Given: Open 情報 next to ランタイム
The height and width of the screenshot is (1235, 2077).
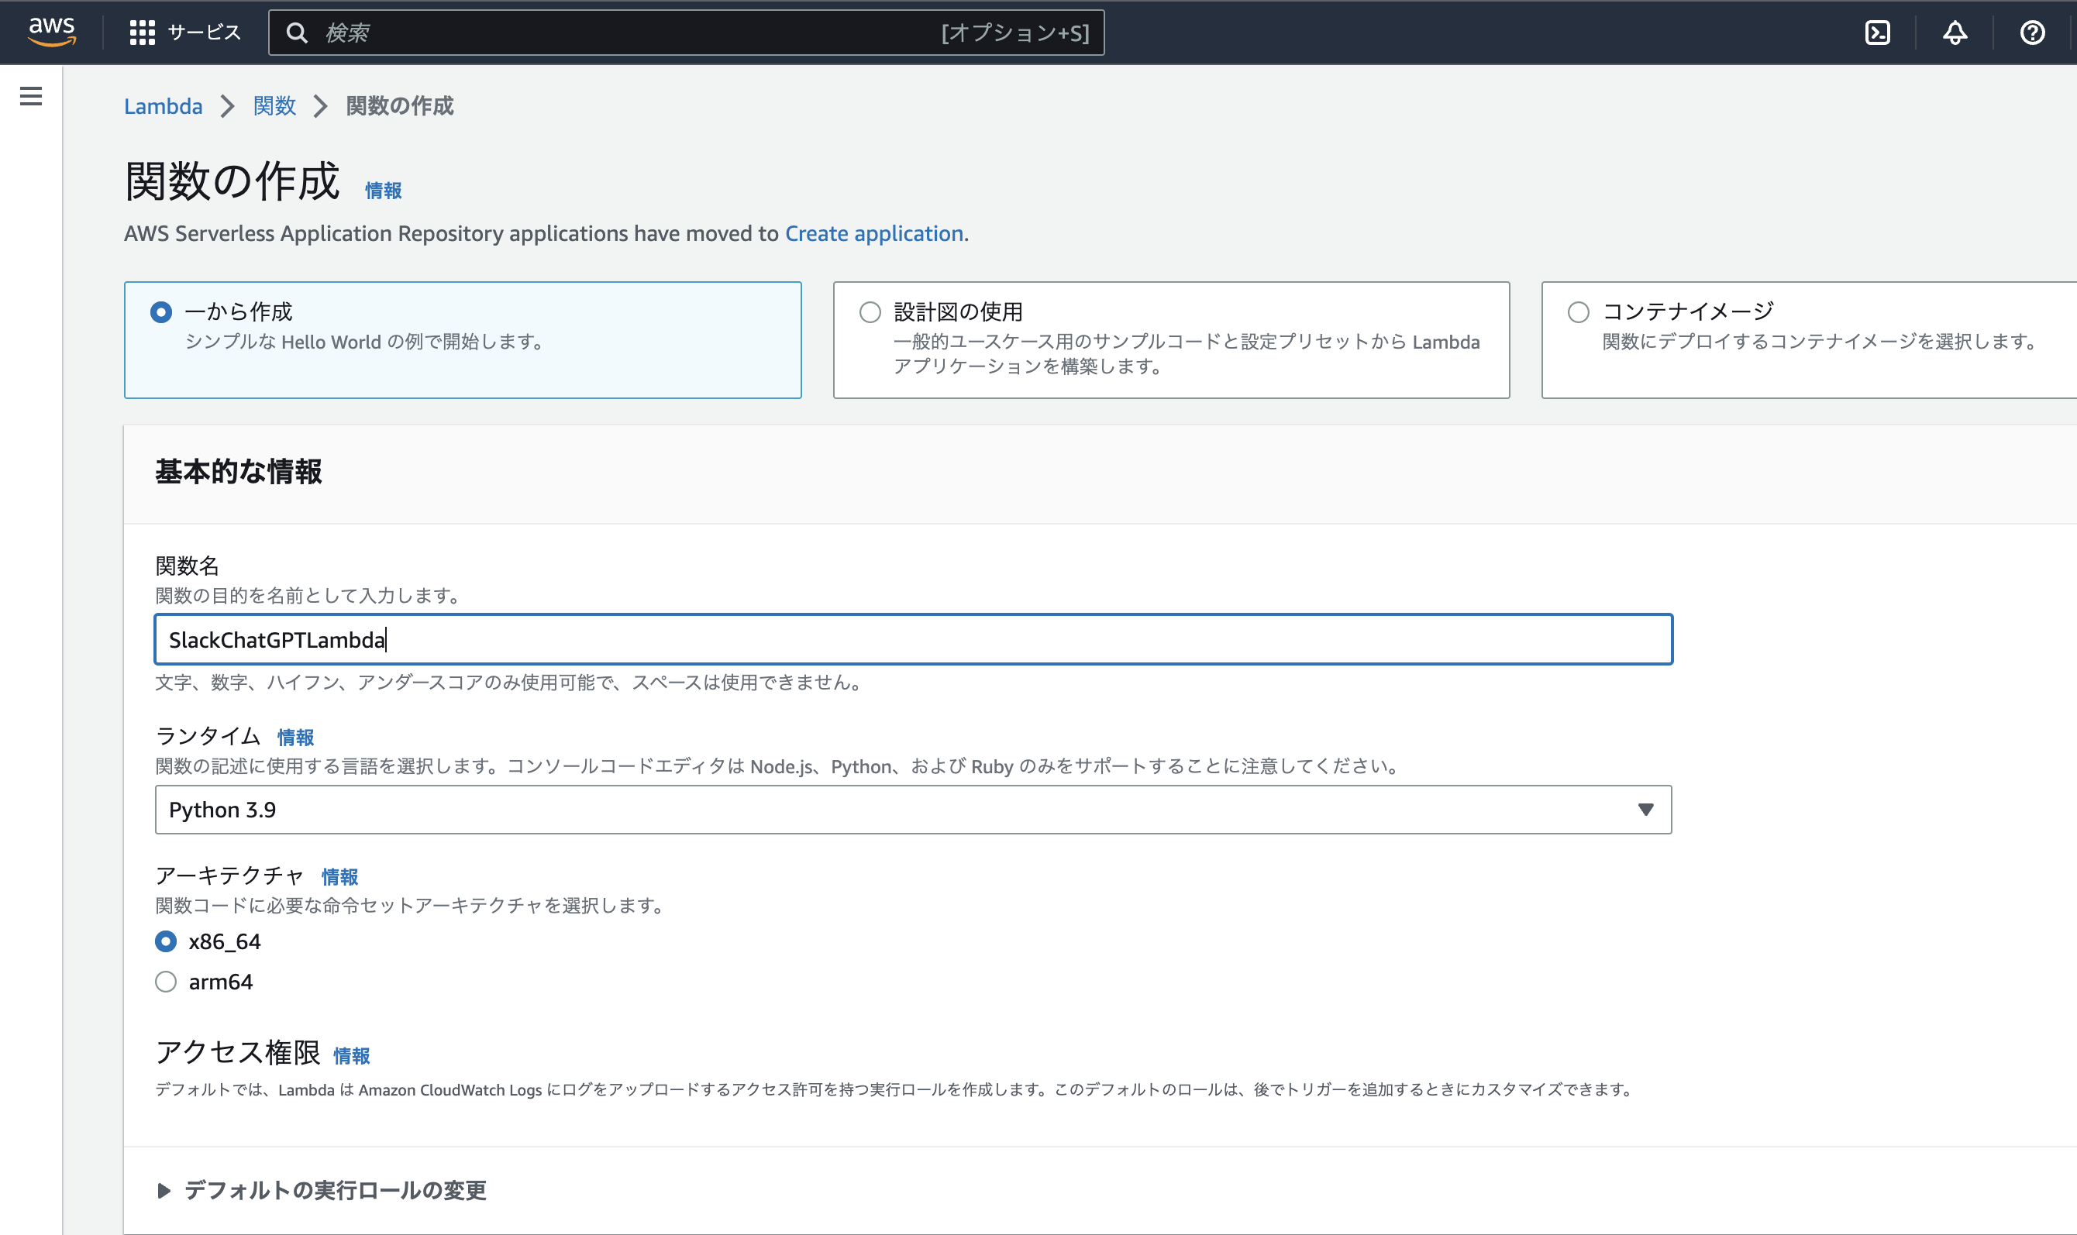Looking at the screenshot, I should click(x=293, y=736).
